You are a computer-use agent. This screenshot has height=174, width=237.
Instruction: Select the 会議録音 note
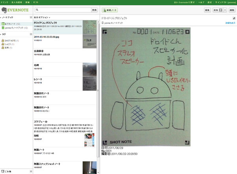click(65, 55)
